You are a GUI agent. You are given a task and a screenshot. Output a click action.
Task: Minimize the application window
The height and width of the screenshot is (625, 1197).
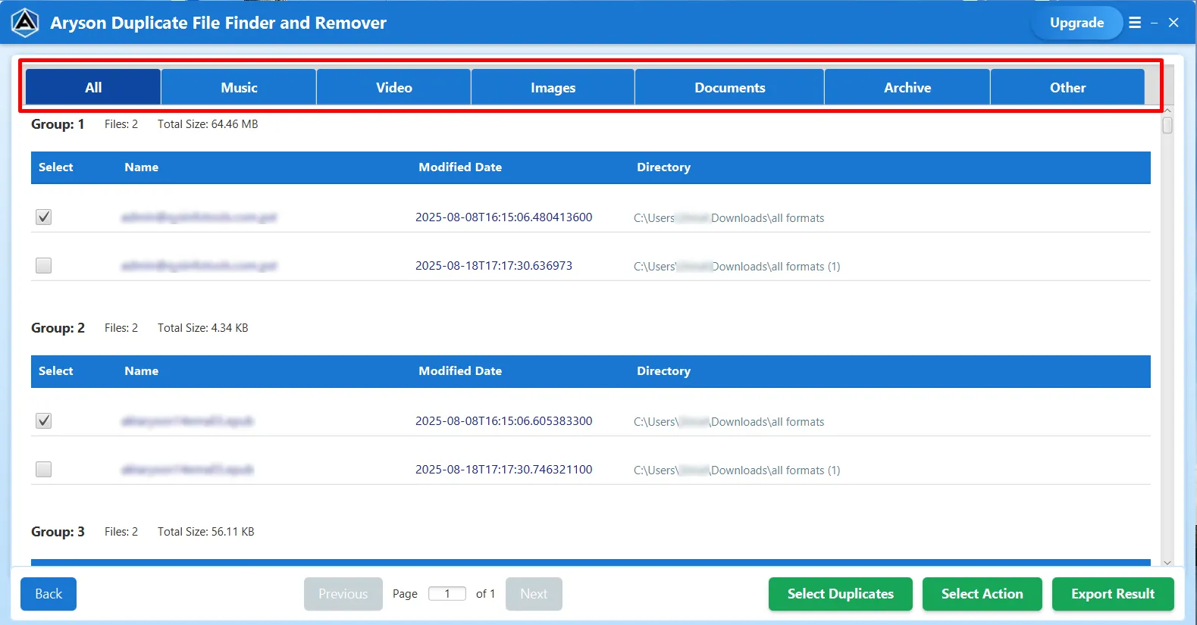point(1154,23)
